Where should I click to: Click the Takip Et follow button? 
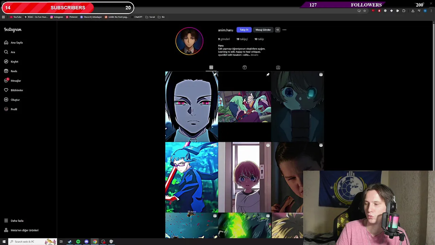244,30
